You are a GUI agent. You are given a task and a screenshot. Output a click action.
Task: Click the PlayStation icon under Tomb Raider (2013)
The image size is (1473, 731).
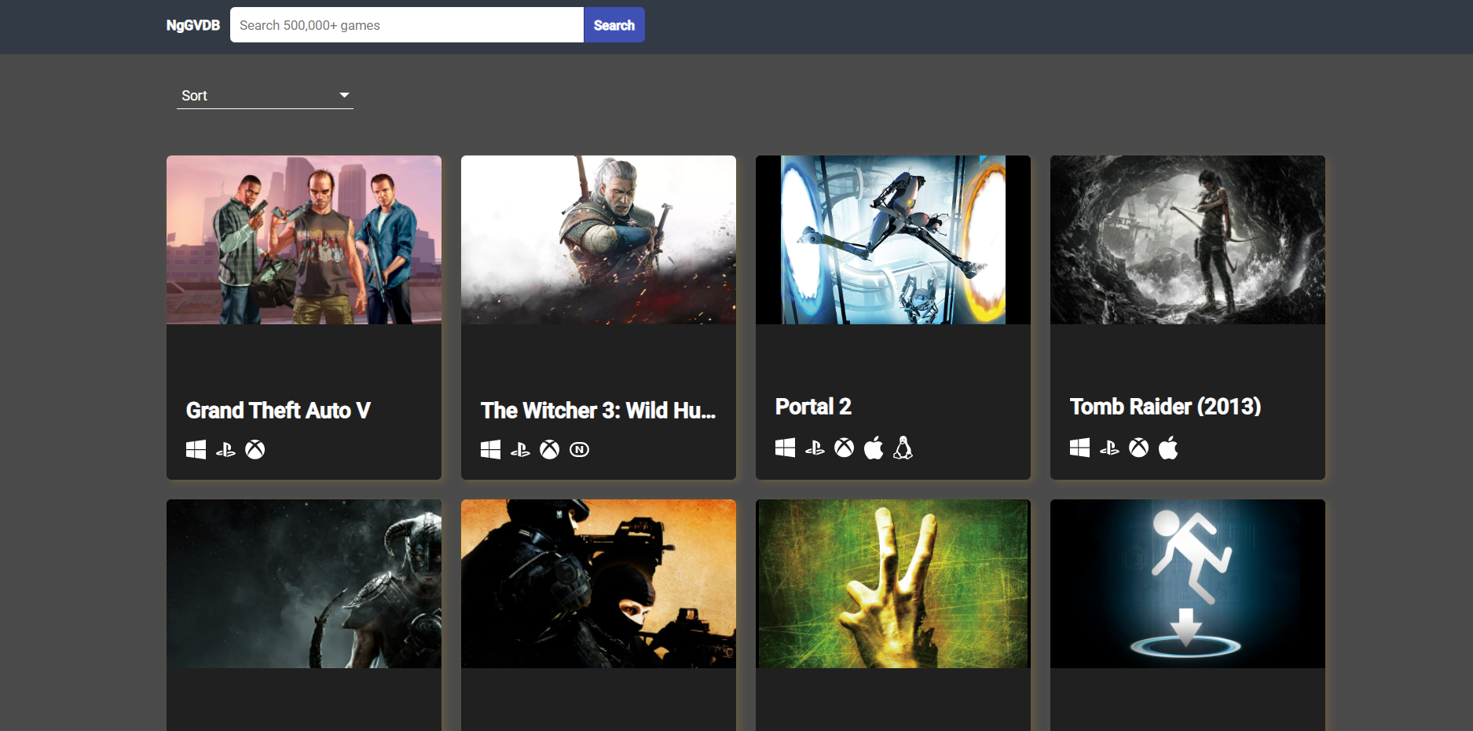pos(1108,448)
